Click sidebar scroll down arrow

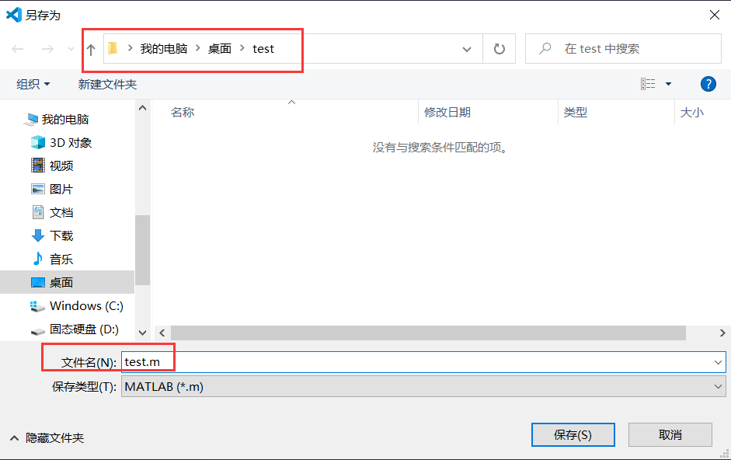click(x=143, y=333)
